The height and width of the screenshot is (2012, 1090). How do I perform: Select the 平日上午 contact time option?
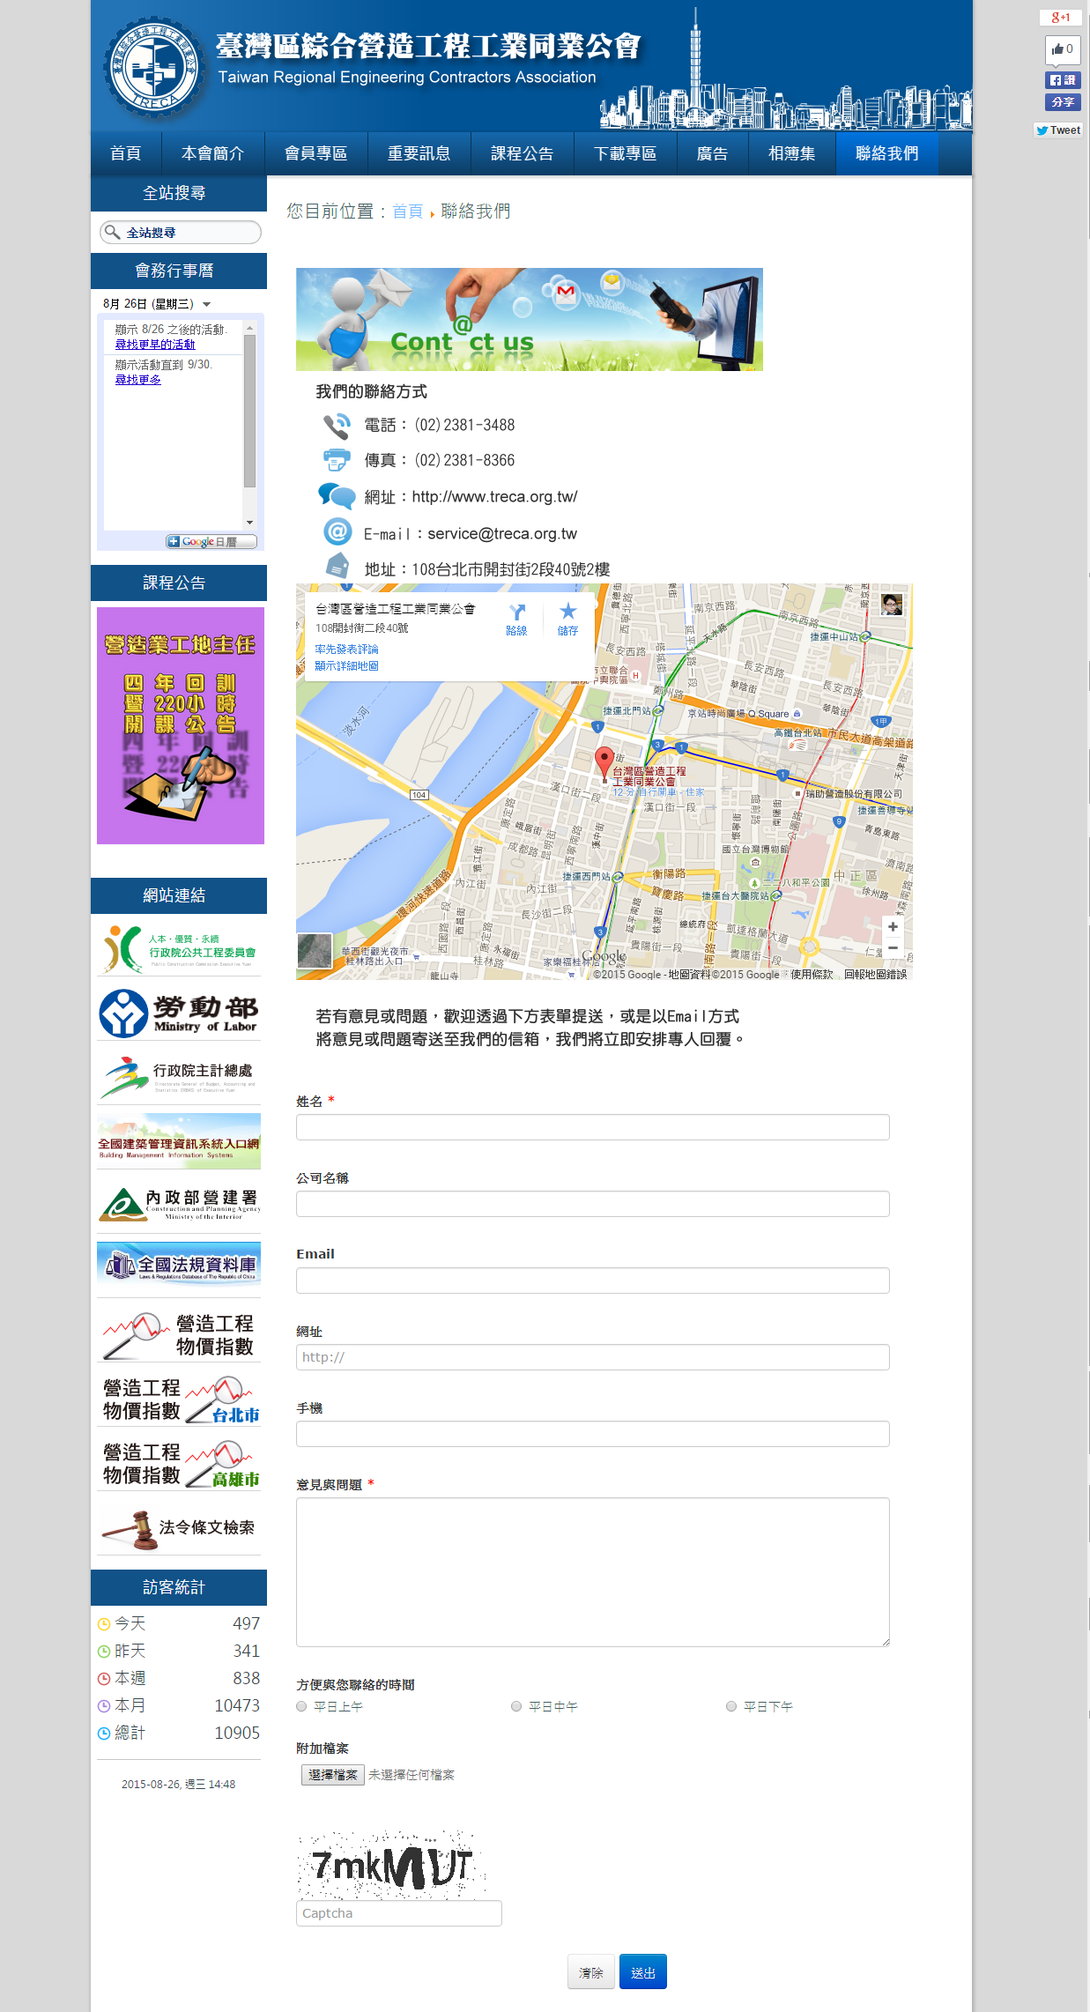click(301, 1706)
